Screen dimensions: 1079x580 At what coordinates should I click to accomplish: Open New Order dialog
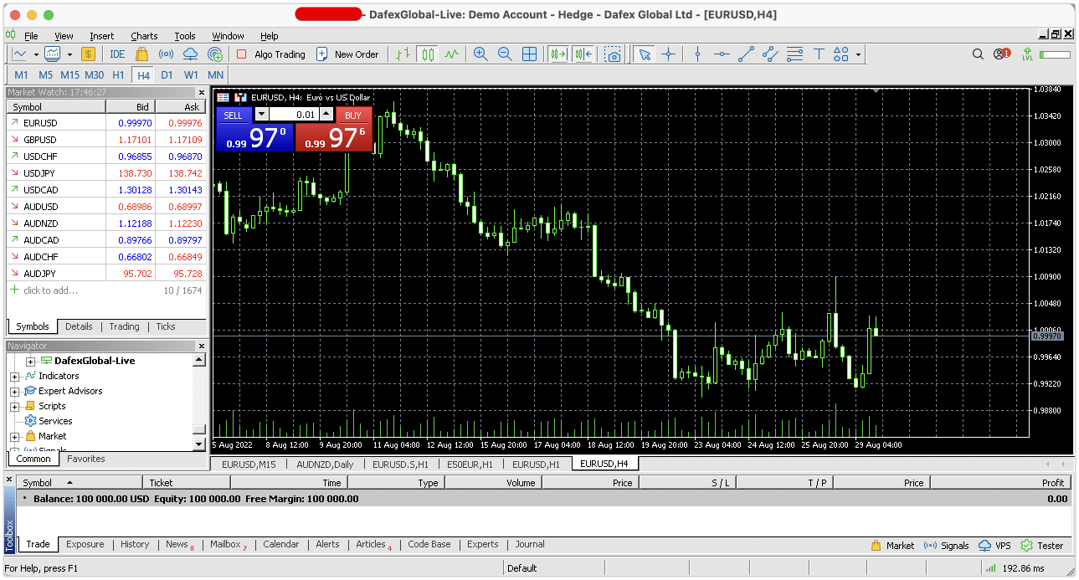(x=347, y=54)
